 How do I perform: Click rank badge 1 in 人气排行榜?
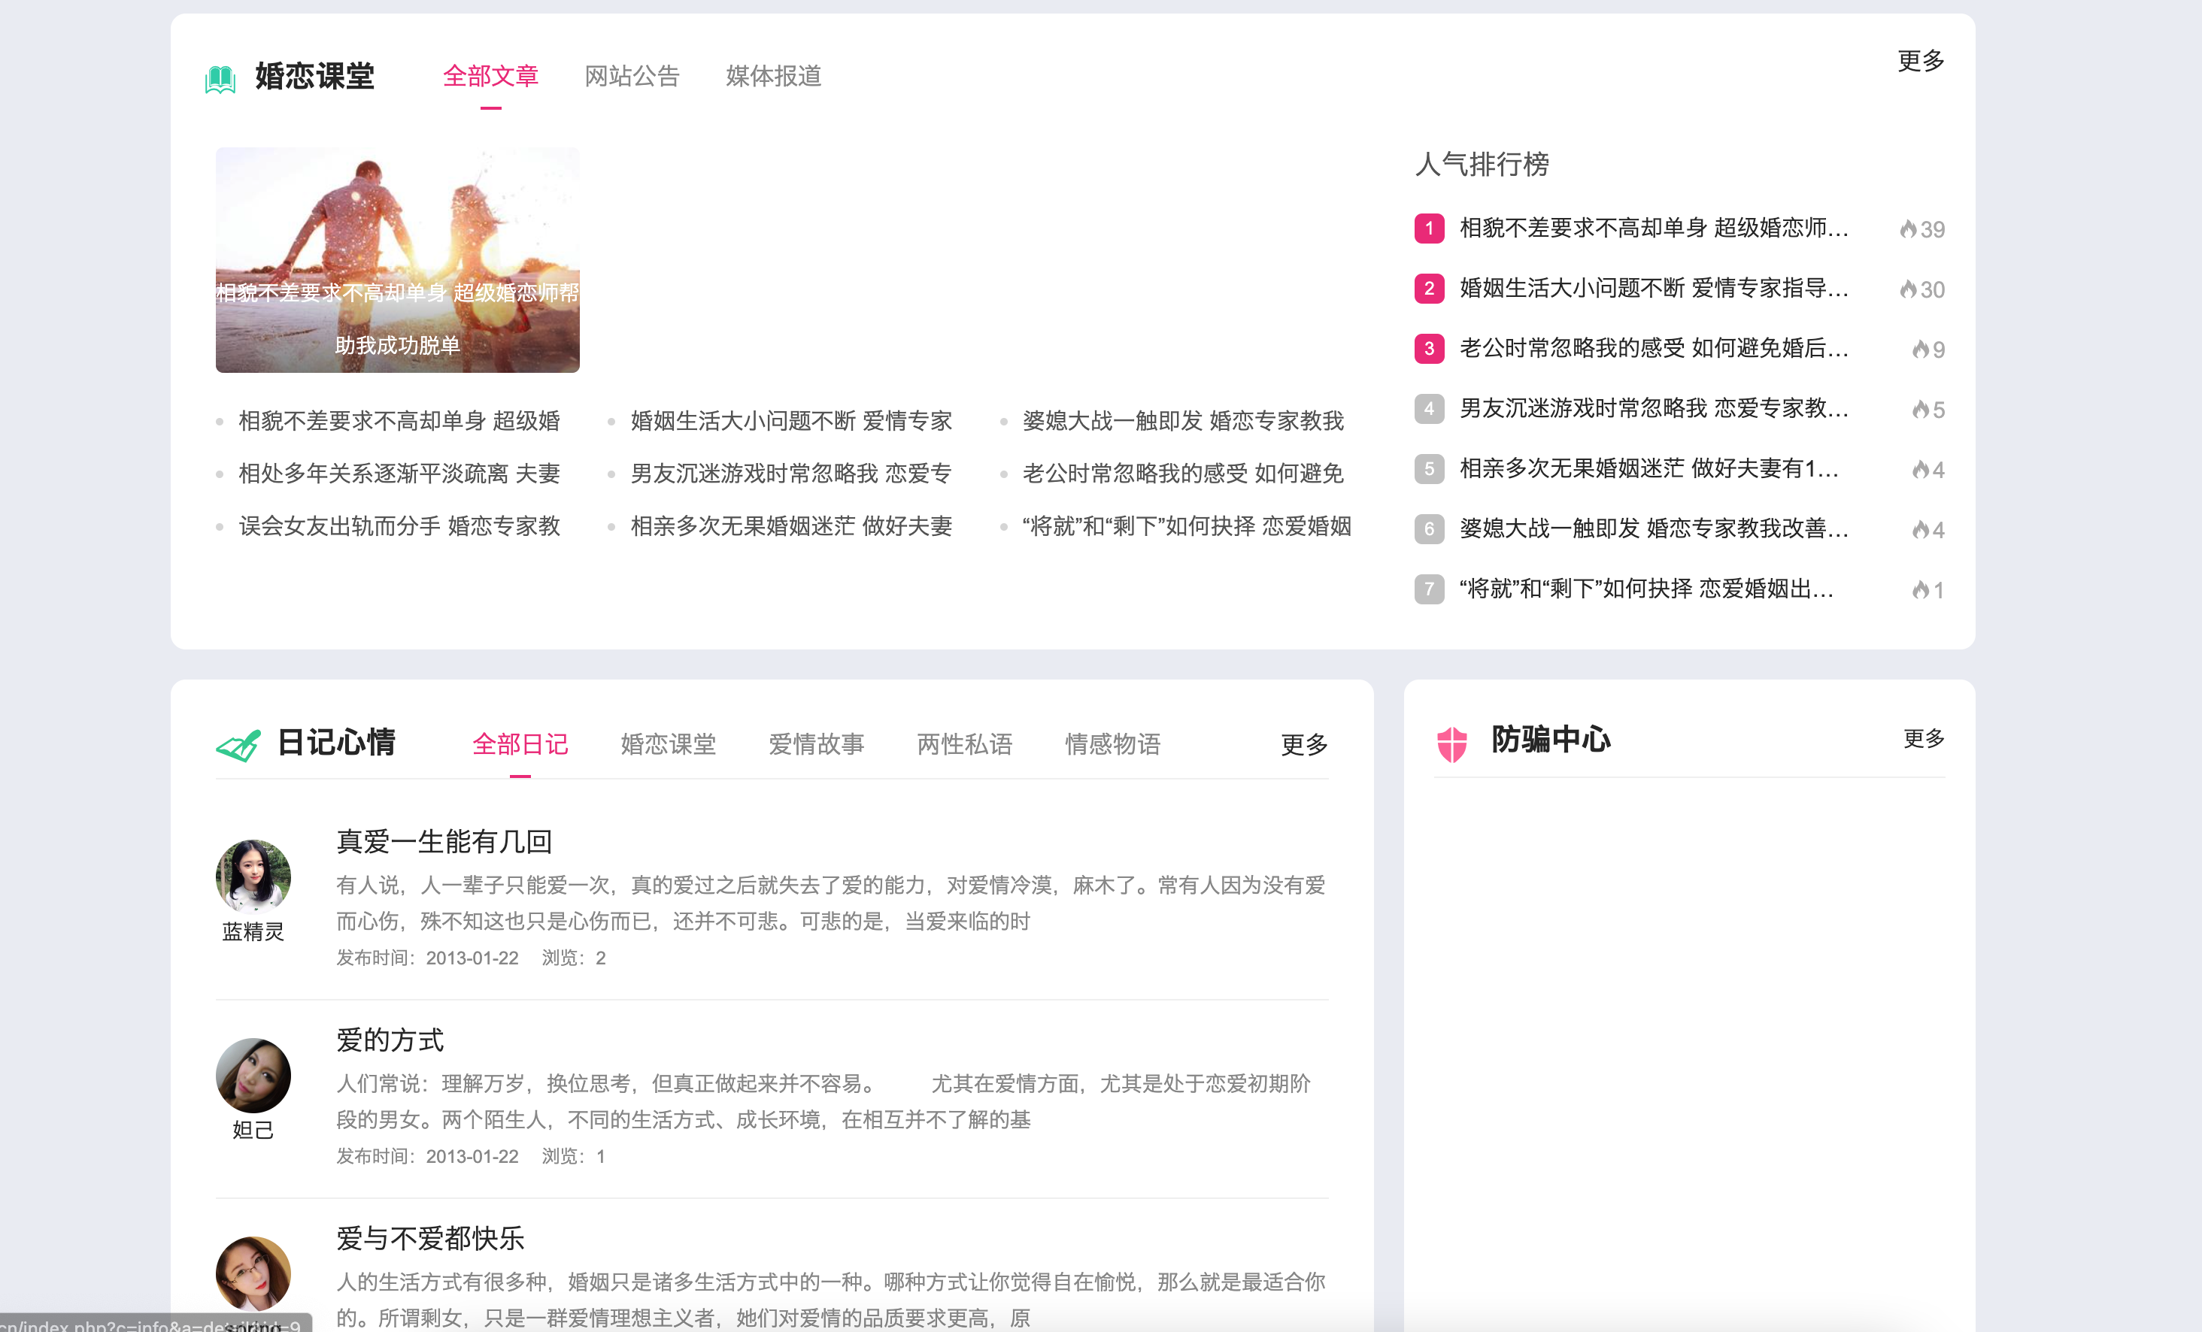click(1429, 229)
